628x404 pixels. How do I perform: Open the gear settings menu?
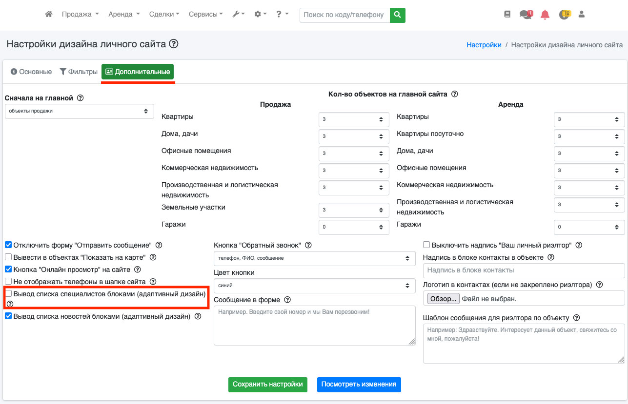[260, 15]
